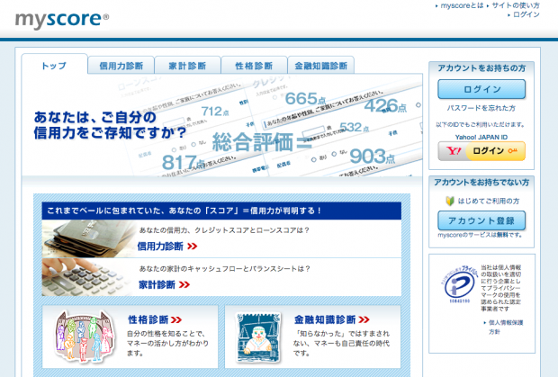
Task: Open the '個人情報保護方針' link
Action: [x=505, y=327]
